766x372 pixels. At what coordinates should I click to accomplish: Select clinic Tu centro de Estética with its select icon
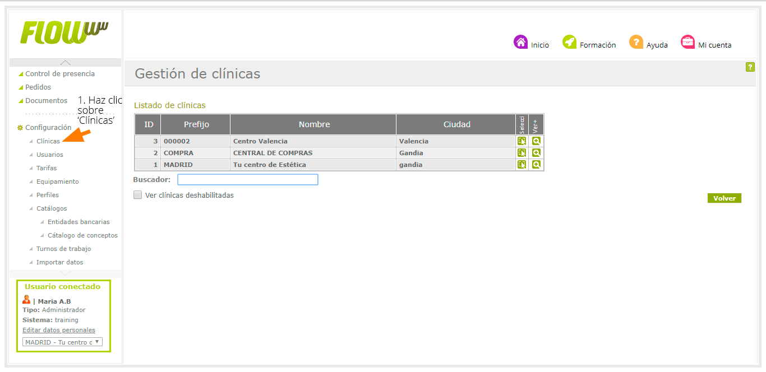(x=522, y=165)
